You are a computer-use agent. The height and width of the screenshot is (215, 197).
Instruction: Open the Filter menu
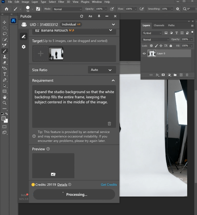click(61, 2)
